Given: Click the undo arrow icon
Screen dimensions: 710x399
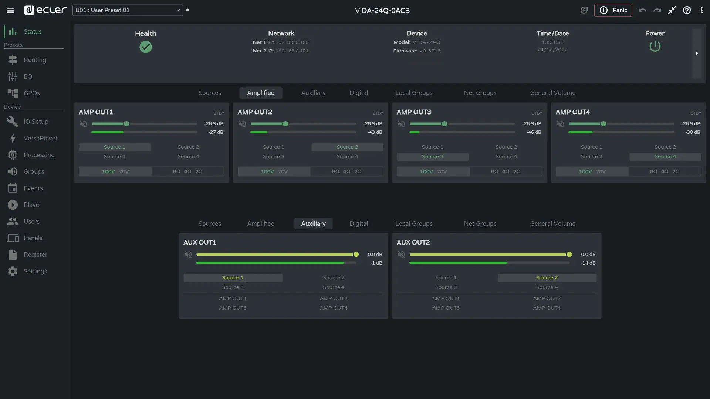Looking at the screenshot, I should 642,10.
